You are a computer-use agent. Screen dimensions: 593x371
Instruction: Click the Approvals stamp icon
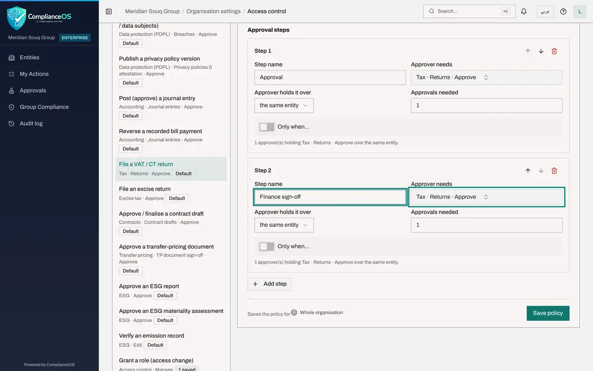[12, 90]
